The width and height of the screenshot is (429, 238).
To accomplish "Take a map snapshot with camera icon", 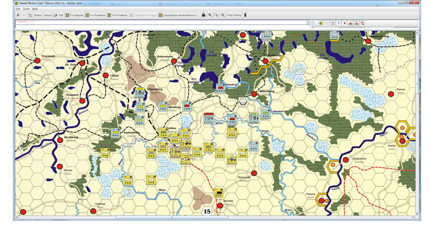I will coord(203,15).
